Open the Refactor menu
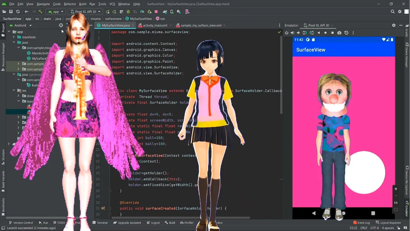410x231 pixels. click(70, 4)
